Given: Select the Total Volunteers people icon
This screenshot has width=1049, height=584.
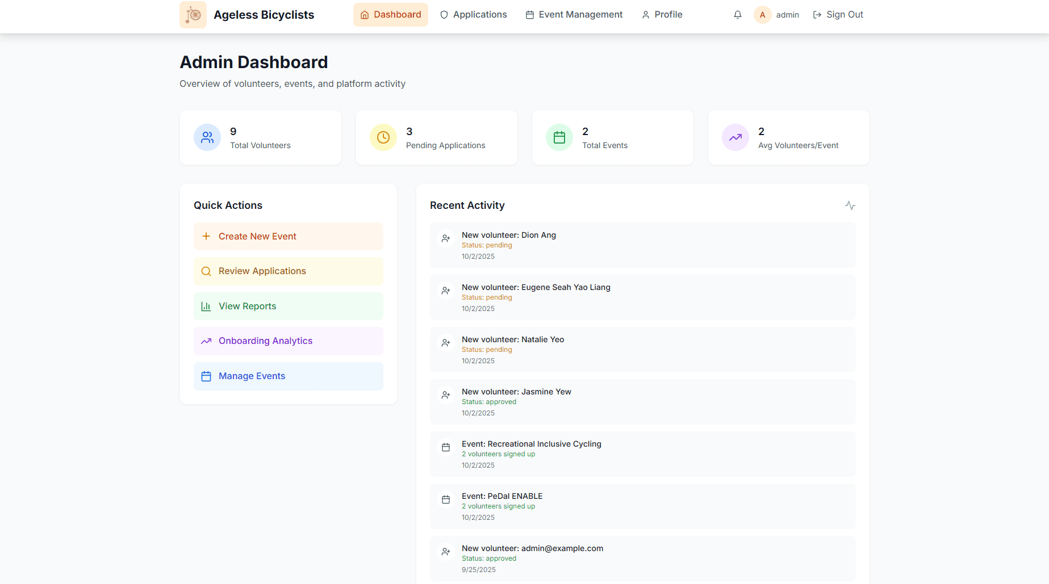Looking at the screenshot, I should pyautogui.click(x=207, y=137).
